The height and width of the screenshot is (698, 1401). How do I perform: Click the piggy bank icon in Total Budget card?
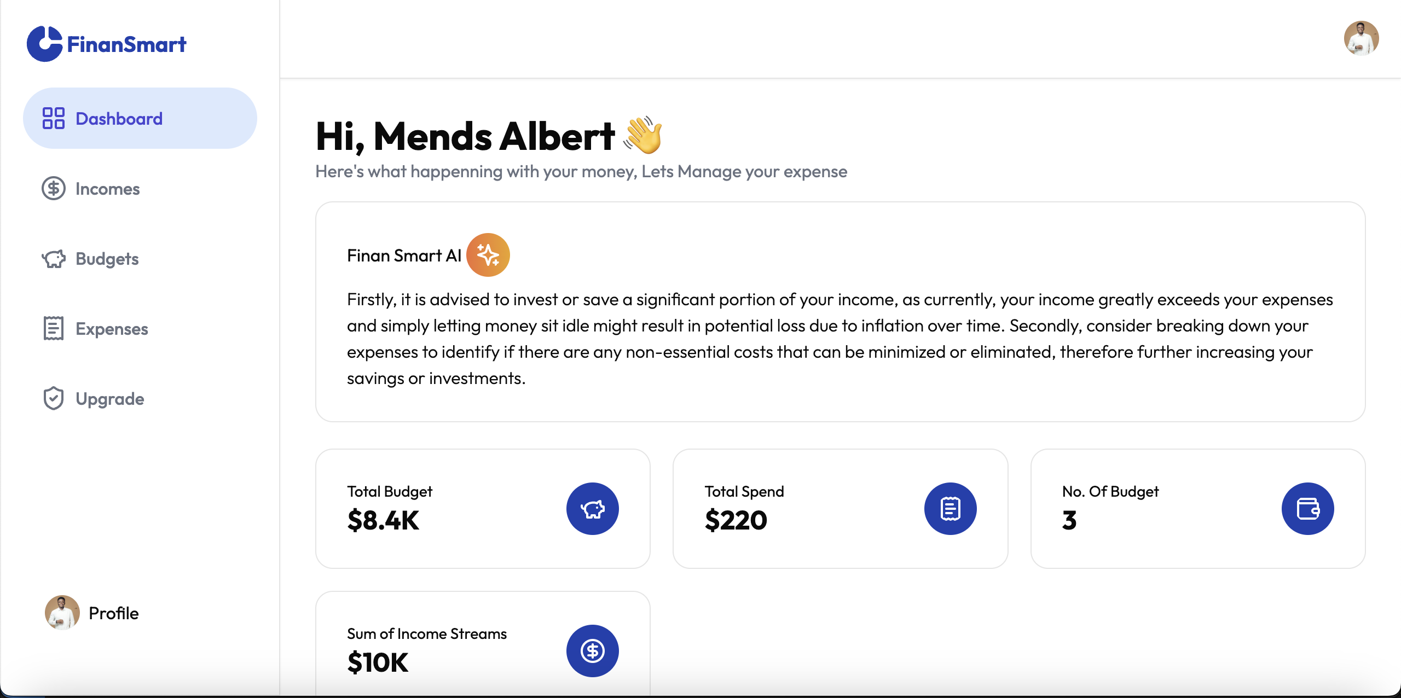pyautogui.click(x=592, y=509)
